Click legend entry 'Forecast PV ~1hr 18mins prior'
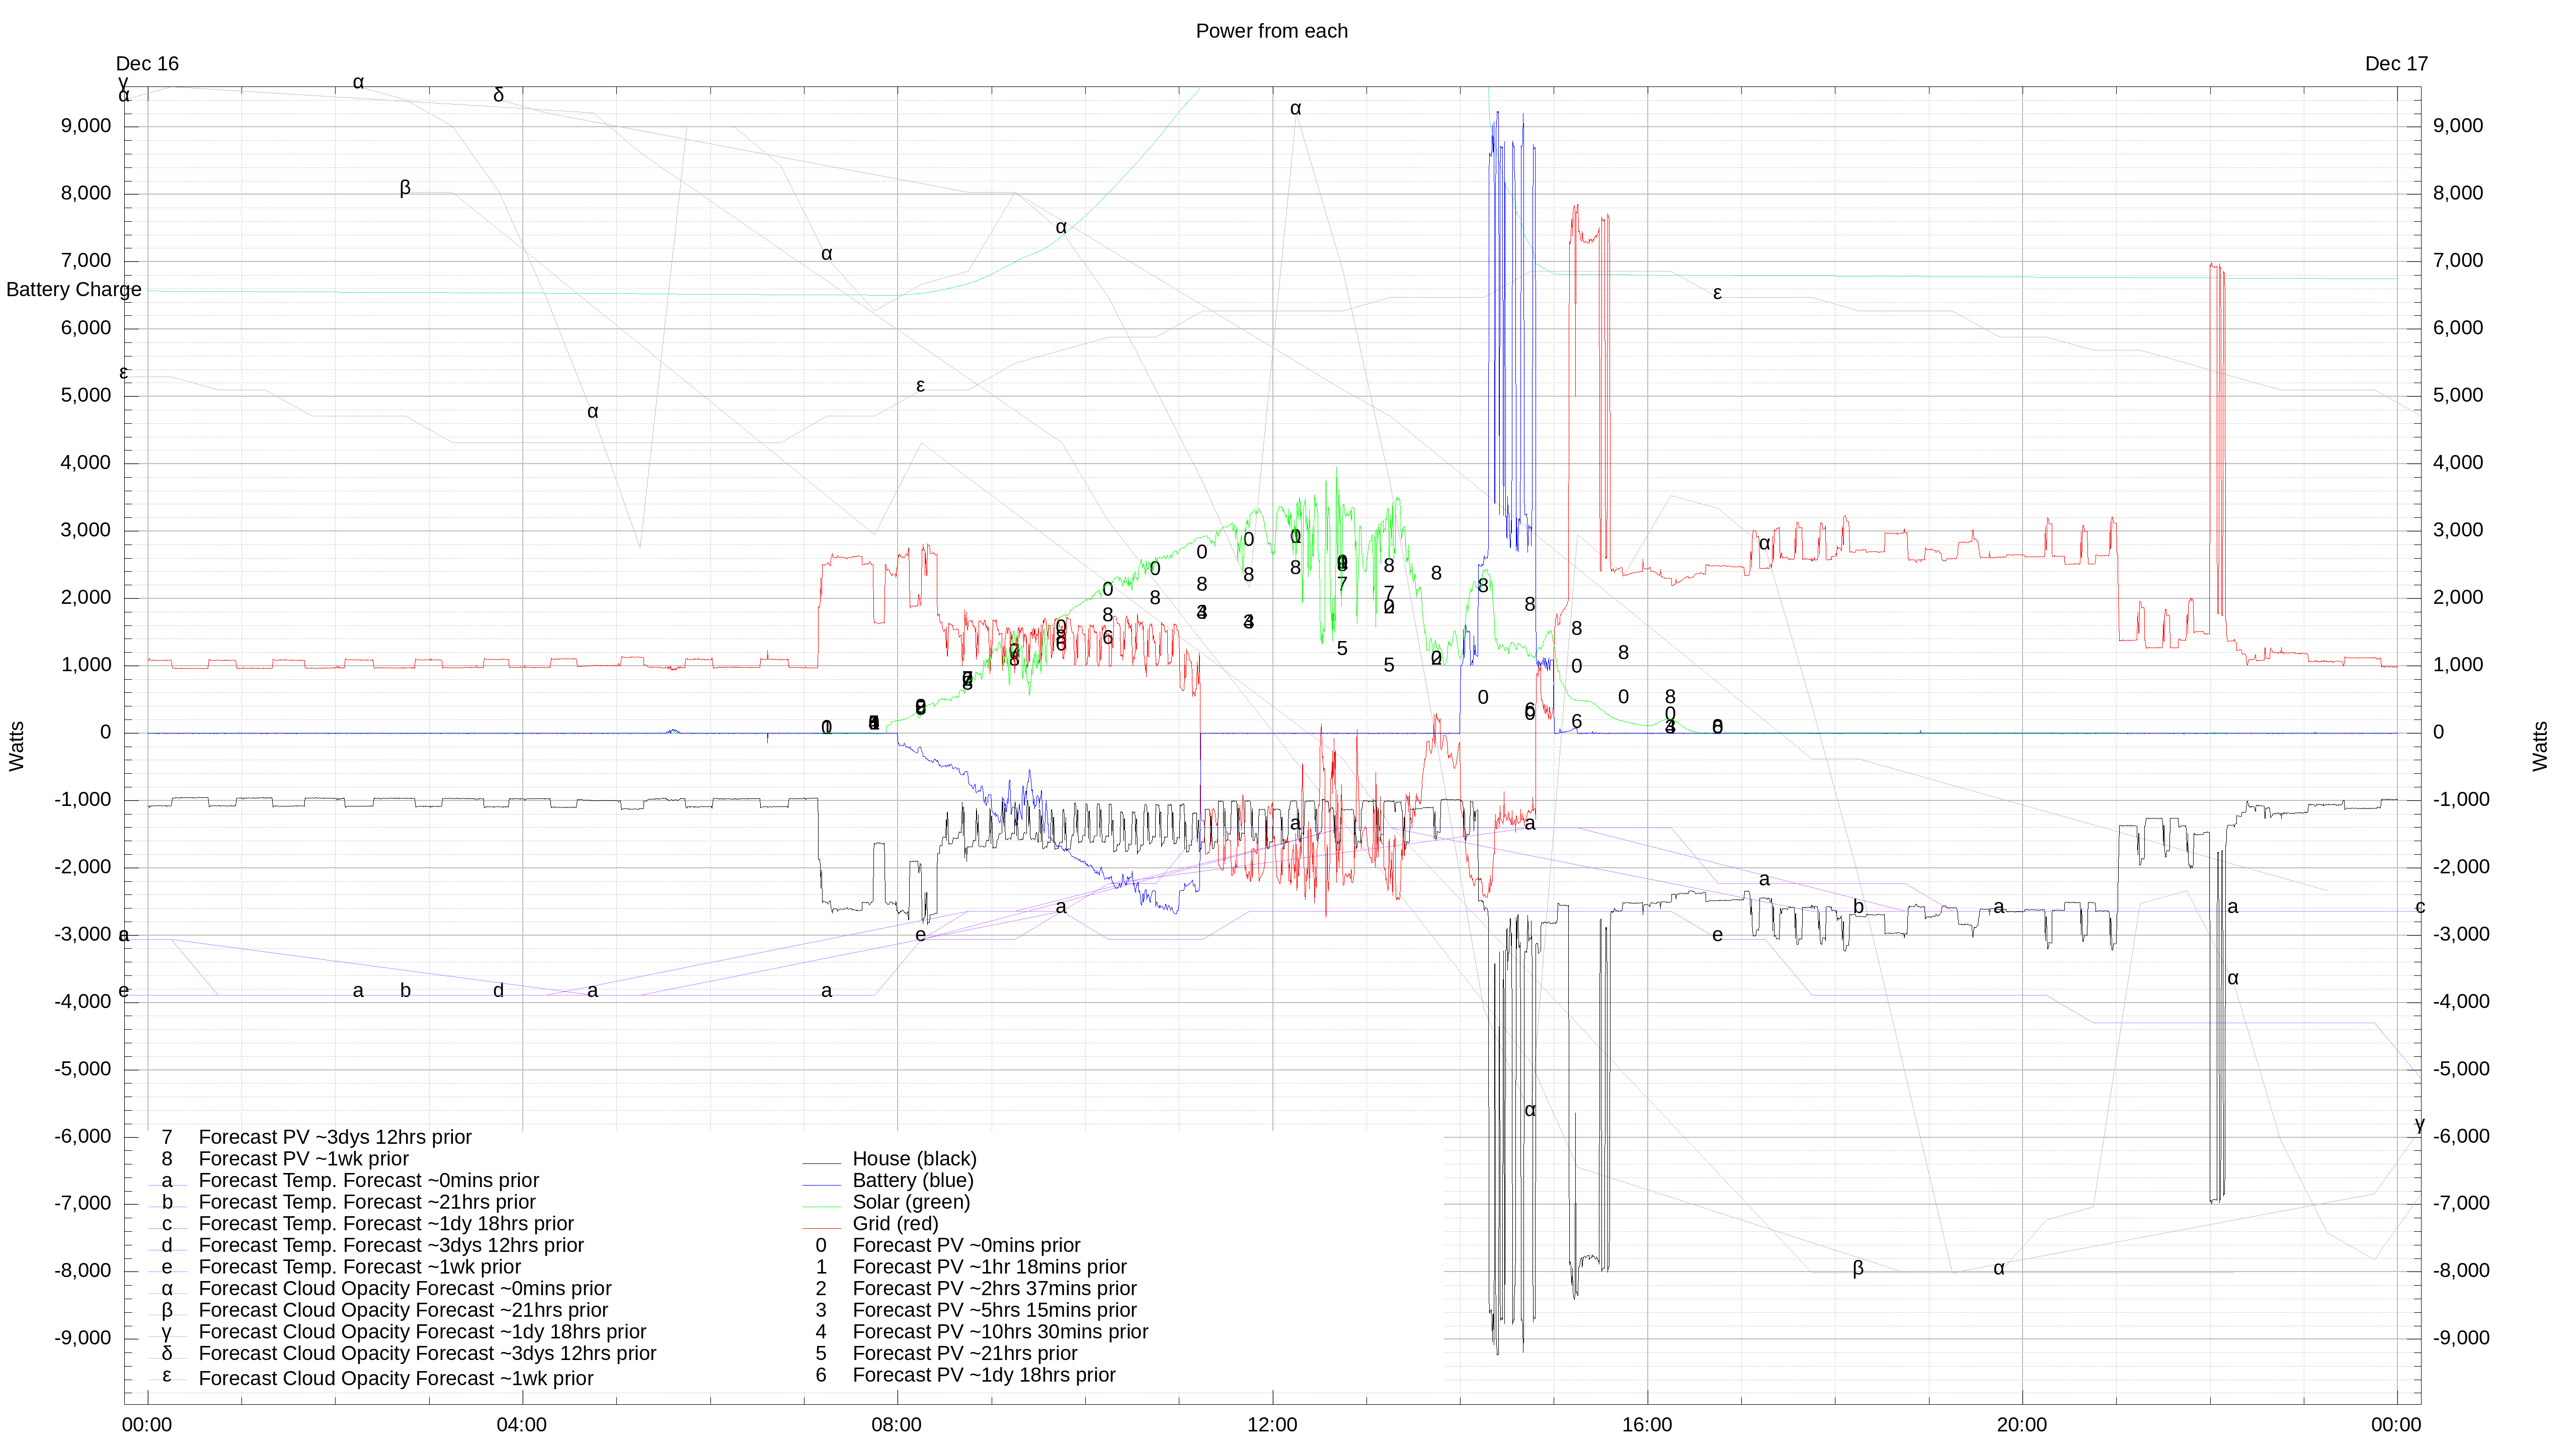The width and height of the screenshot is (2576, 1448). [989, 1267]
